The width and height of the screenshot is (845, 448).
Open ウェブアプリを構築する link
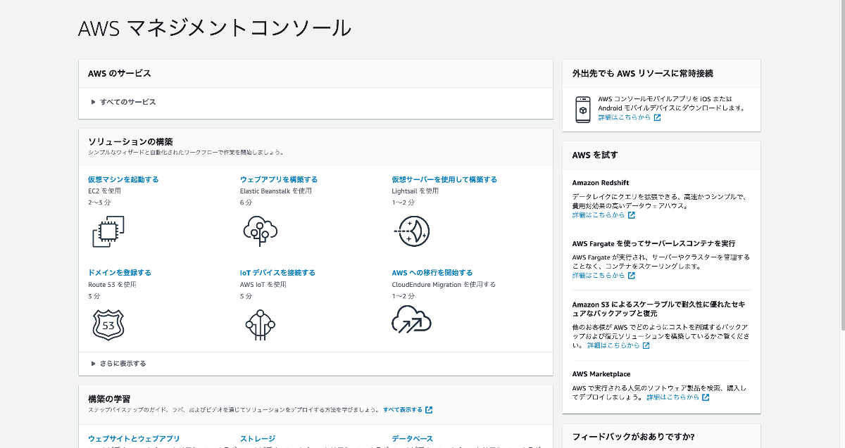pos(279,179)
